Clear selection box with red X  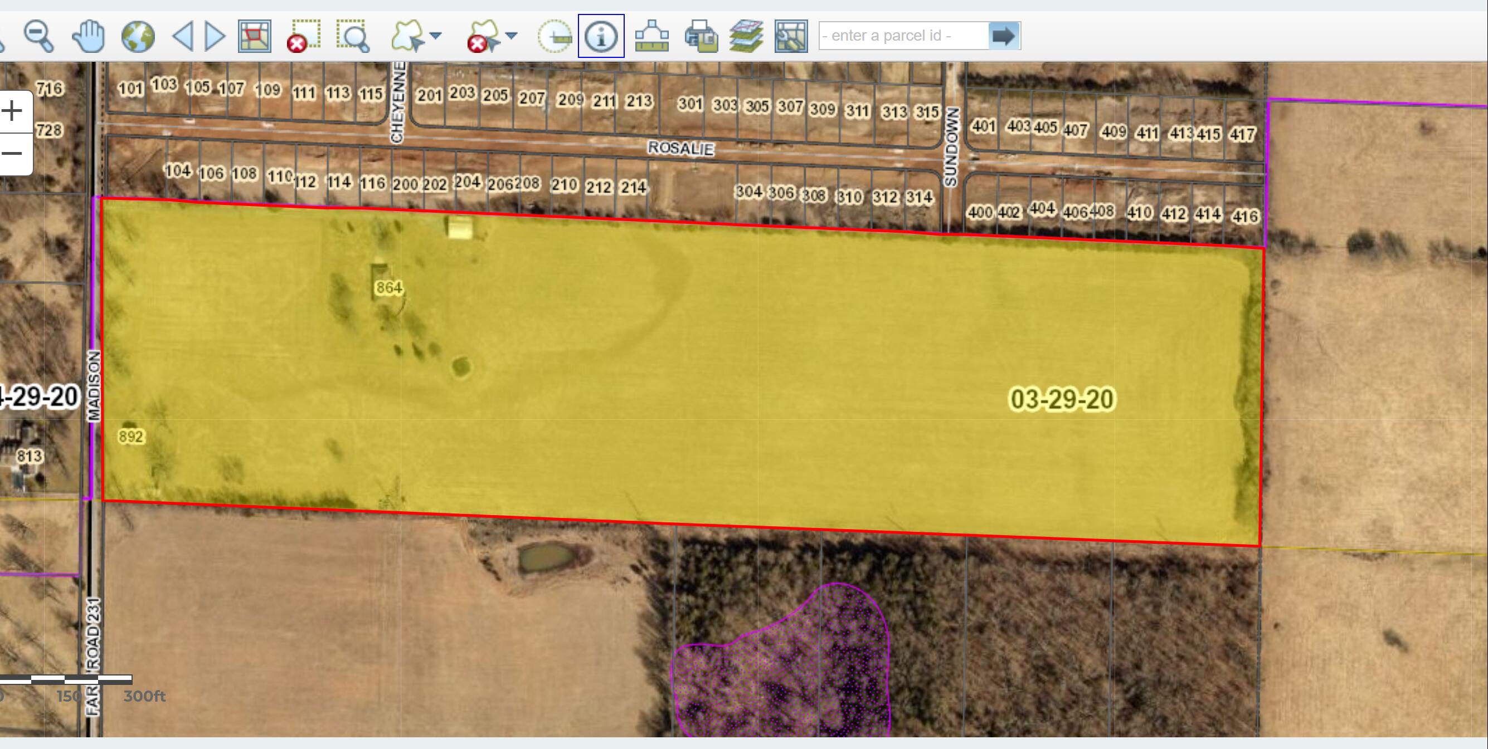[x=303, y=36]
